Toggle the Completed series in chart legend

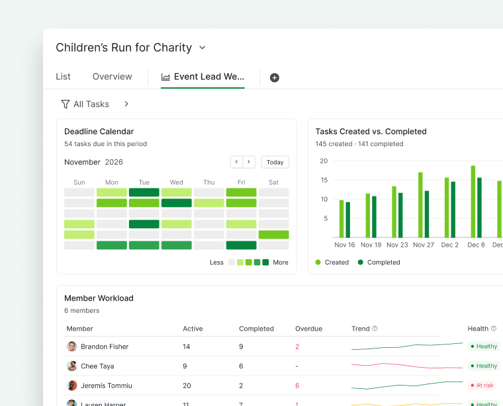[379, 262]
